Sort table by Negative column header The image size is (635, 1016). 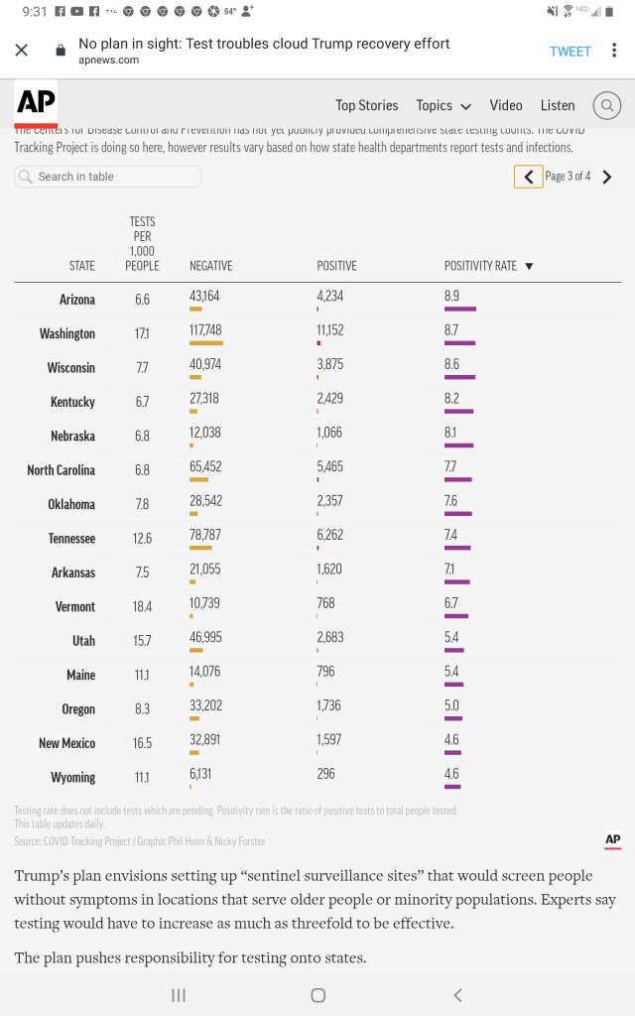pos(210,266)
